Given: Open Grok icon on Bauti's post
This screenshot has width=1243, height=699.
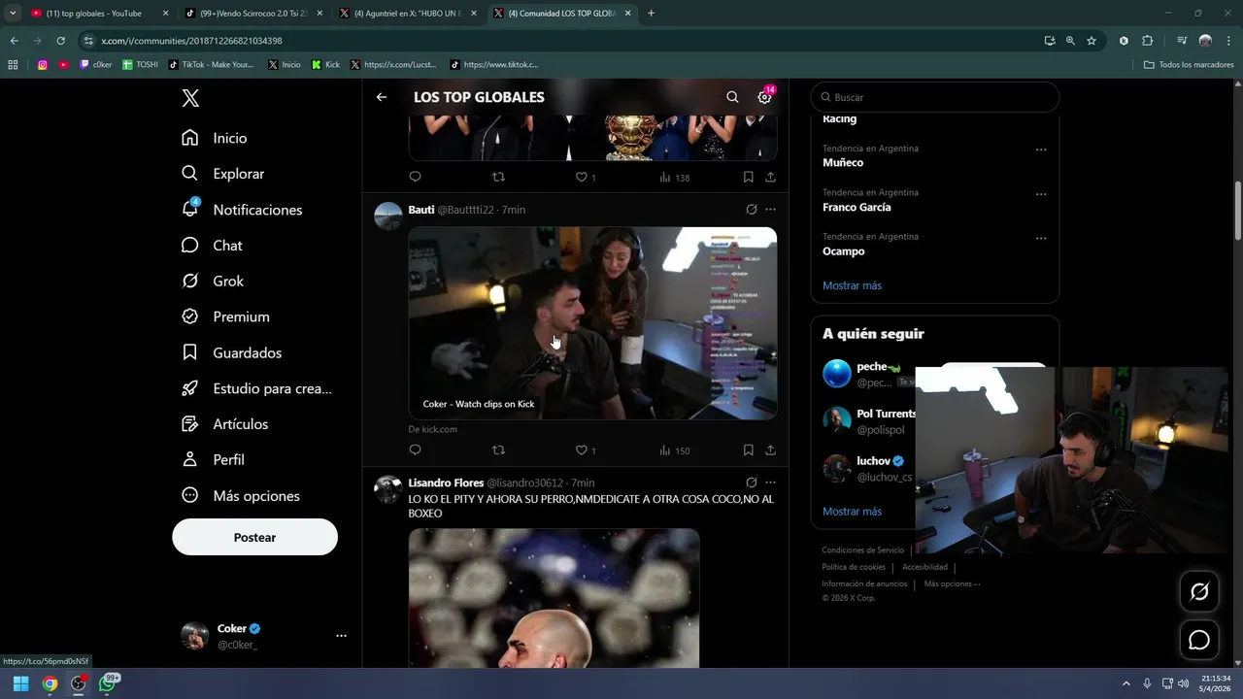Looking at the screenshot, I should [751, 210].
